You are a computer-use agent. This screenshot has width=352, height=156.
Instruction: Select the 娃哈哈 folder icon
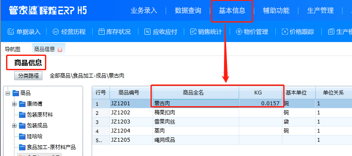click(x=22, y=136)
